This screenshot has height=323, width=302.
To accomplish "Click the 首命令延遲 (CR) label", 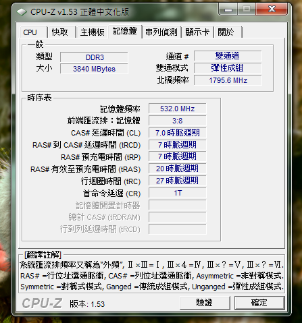I will (x=111, y=194).
